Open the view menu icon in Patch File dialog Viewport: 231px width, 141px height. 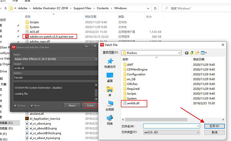[204, 53]
